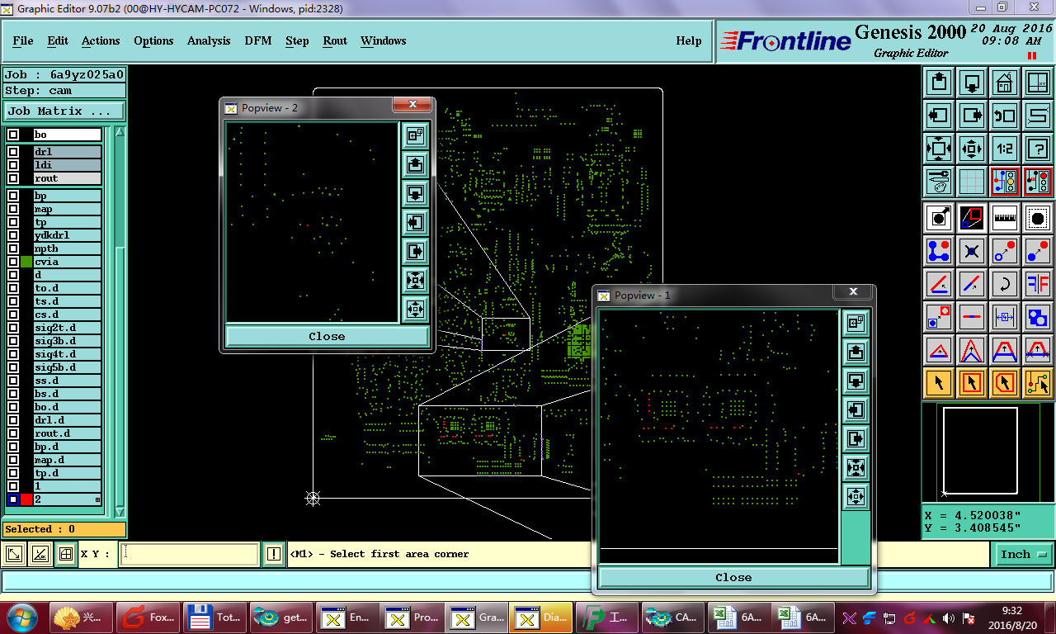The height and width of the screenshot is (634, 1056).
Task: Click the Job Matrix button
Action: pos(64,111)
